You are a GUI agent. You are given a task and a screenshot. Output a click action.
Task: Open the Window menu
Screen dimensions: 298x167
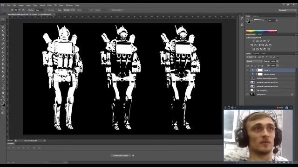69,5
